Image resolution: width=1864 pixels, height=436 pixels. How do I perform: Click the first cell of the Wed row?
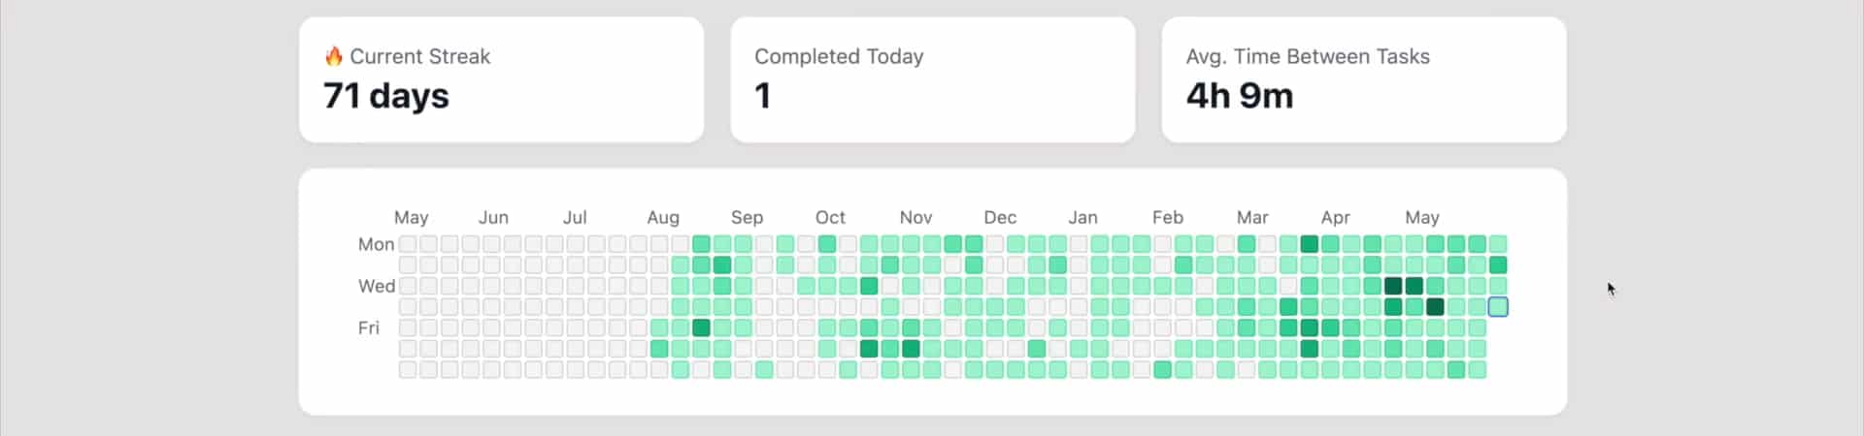pos(408,286)
